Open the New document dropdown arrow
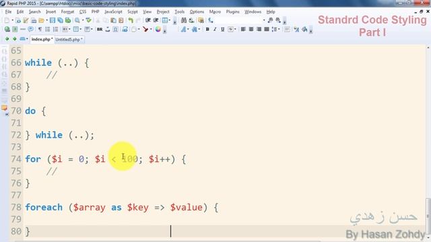 click(x=13, y=20)
